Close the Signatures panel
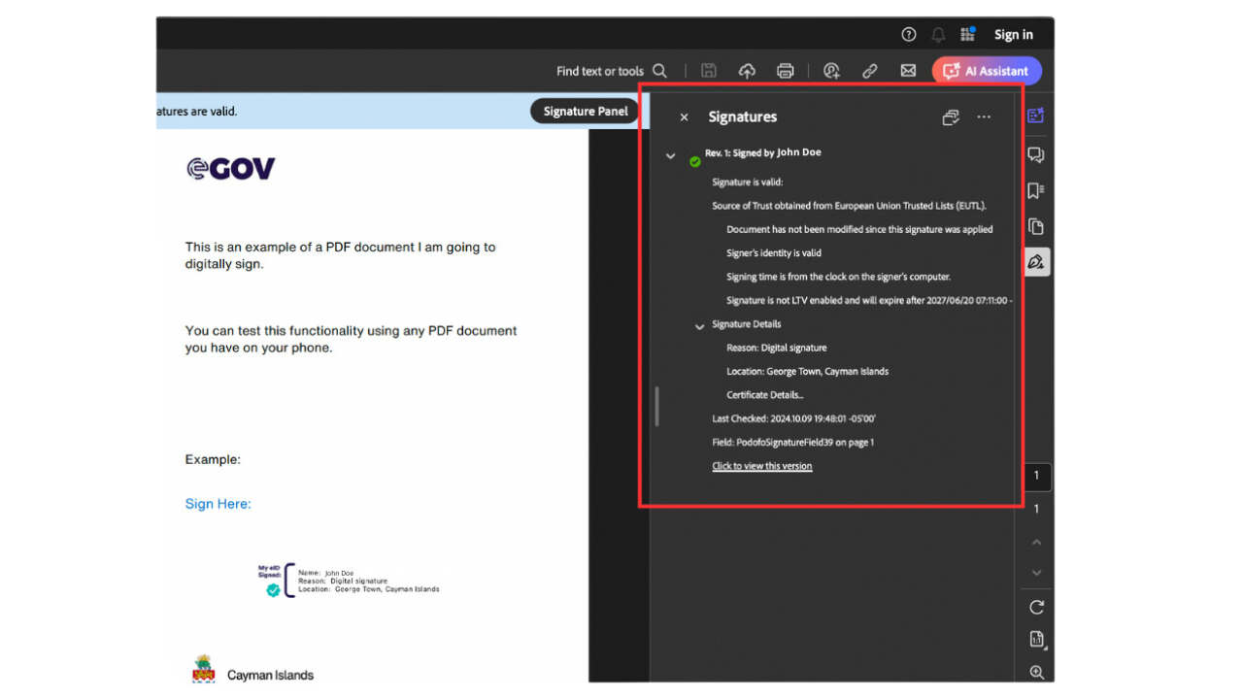This screenshot has width=1243, height=699. [684, 117]
